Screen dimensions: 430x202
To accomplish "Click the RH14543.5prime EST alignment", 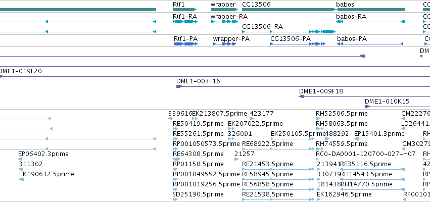I will pyautogui.click(x=372, y=179).
